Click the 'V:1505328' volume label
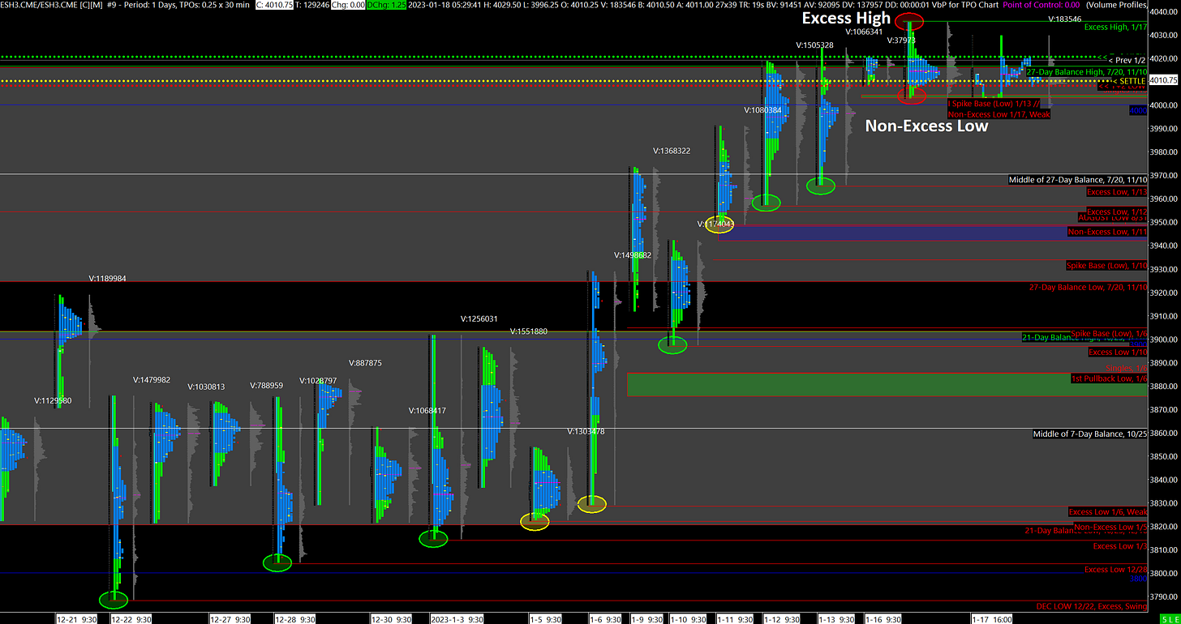Viewport: 1181px width, 624px height. tap(814, 45)
